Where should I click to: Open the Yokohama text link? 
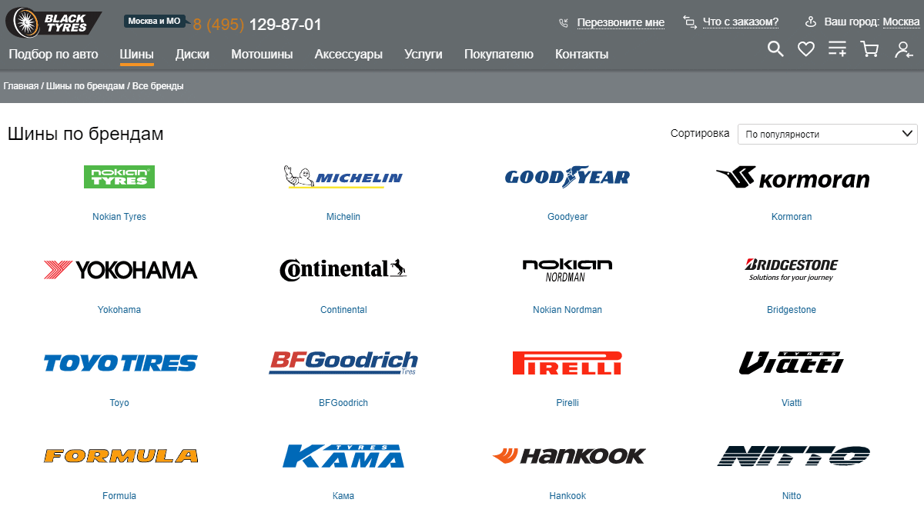point(119,310)
